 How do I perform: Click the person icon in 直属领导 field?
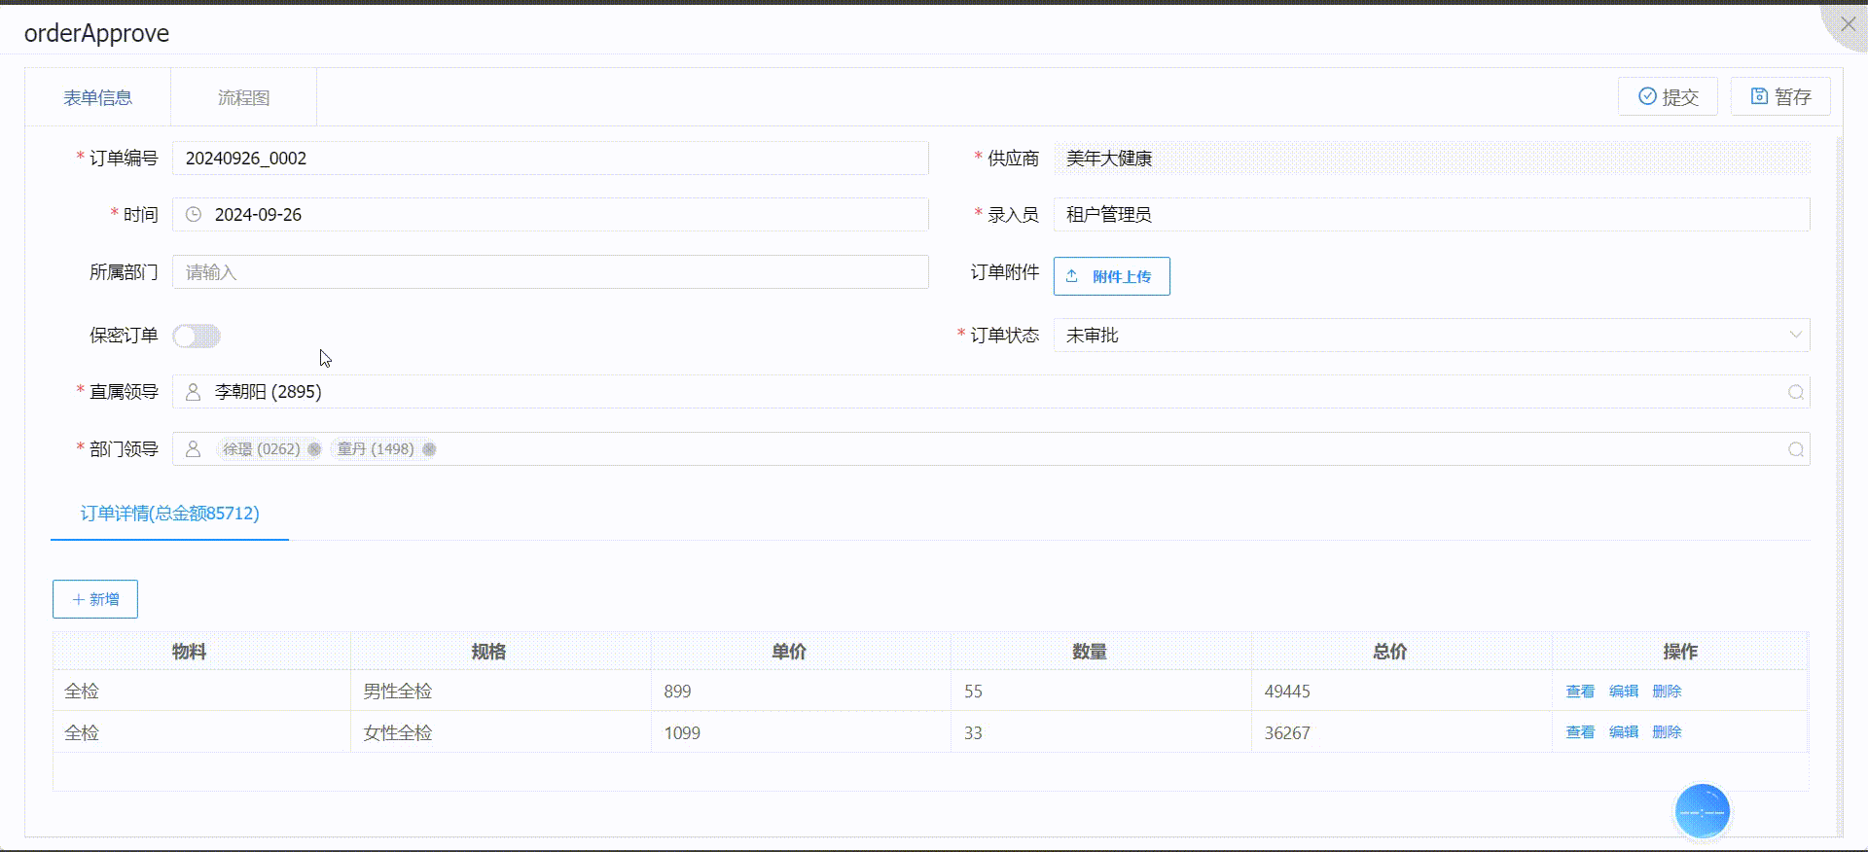[x=194, y=392]
